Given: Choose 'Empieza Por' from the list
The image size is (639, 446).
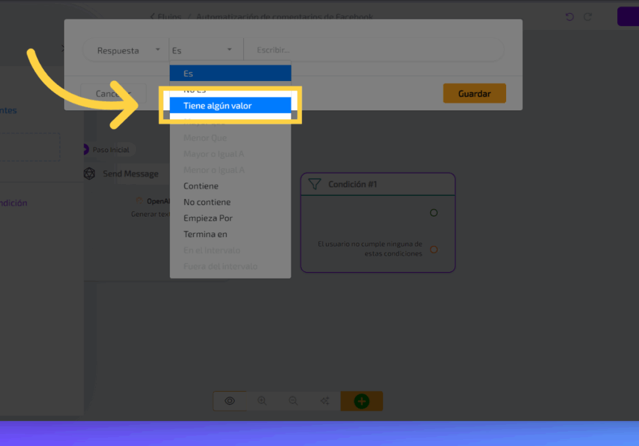Looking at the screenshot, I should tap(208, 218).
